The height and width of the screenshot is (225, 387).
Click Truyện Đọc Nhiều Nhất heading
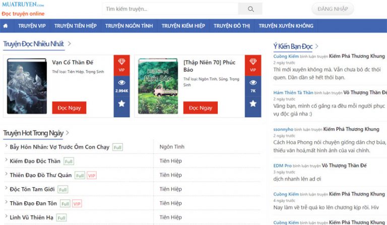point(34,44)
